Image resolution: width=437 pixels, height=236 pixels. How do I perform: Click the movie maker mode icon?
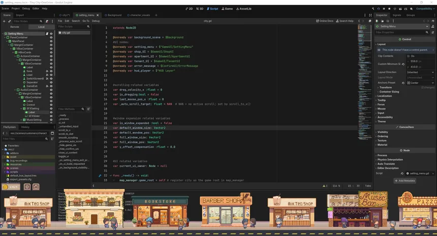pos(411,9)
